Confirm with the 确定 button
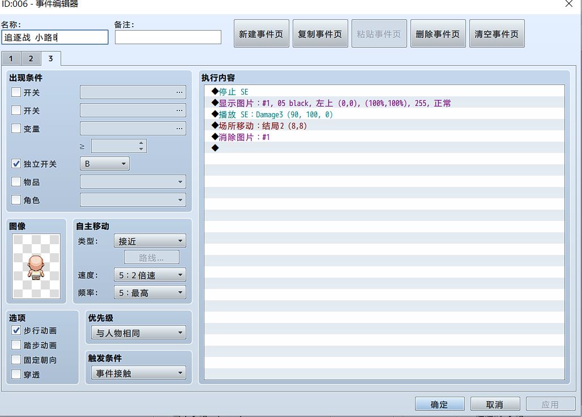 pos(439,404)
